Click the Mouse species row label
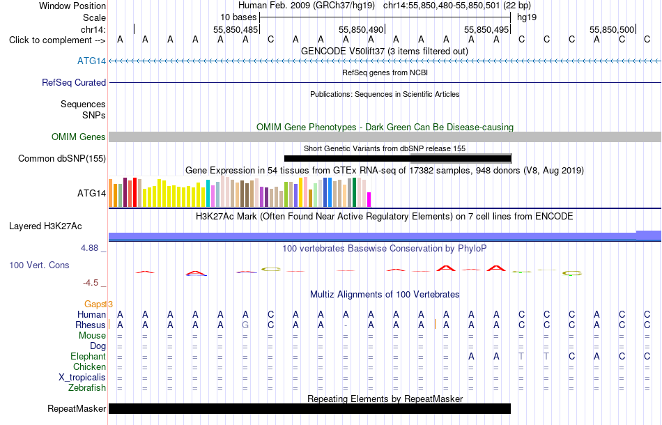662x425 pixels. pyautogui.click(x=92, y=336)
